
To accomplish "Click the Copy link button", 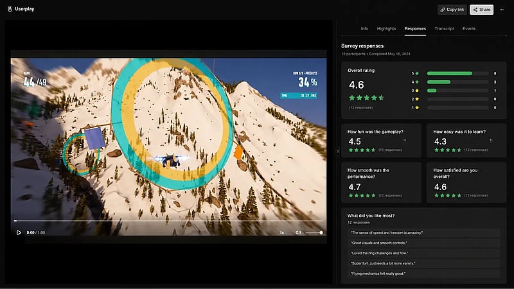I will tap(452, 10).
